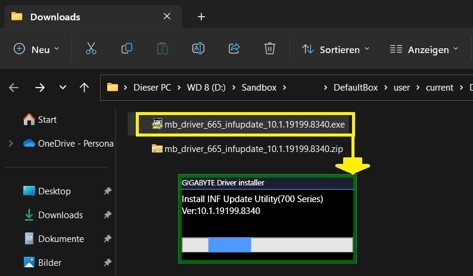
Task: Expand chevron after Sandbox
Action: (x=284, y=88)
